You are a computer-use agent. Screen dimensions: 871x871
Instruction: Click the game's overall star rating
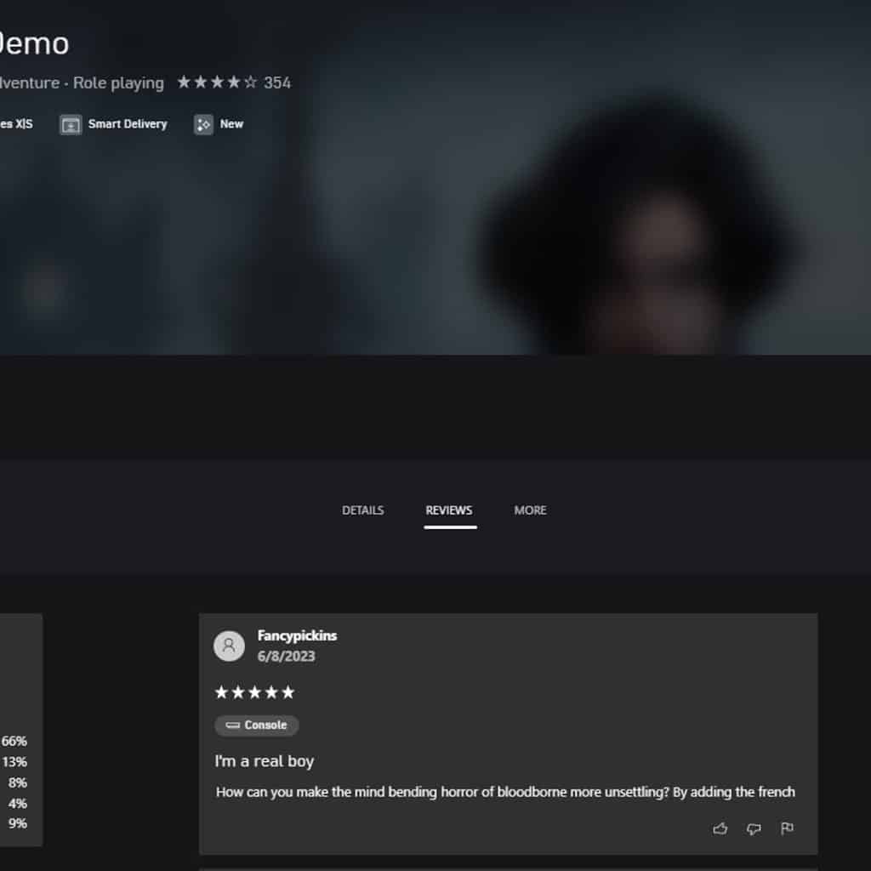coord(217,83)
